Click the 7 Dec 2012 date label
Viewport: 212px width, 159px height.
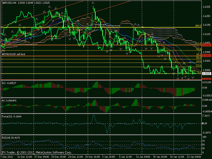point(7,157)
